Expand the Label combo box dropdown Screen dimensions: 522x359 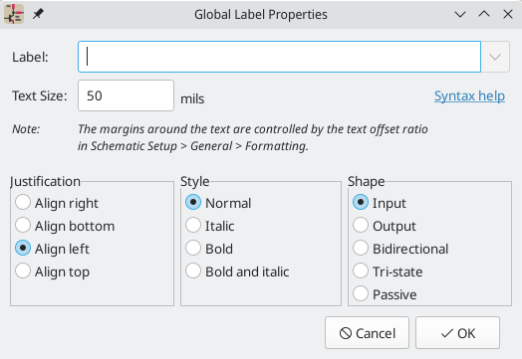point(495,57)
